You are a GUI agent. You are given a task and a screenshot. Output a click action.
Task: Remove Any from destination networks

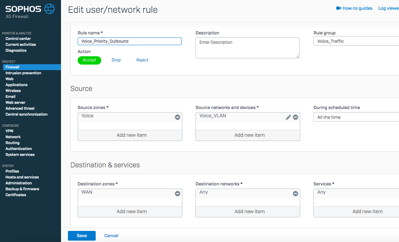[295, 194]
